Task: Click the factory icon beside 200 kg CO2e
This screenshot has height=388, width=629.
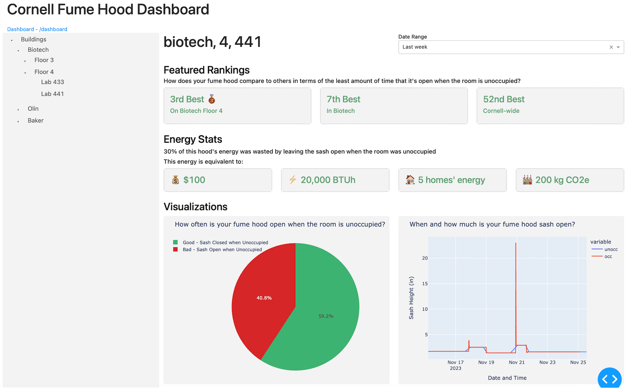Action: tap(527, 180)
